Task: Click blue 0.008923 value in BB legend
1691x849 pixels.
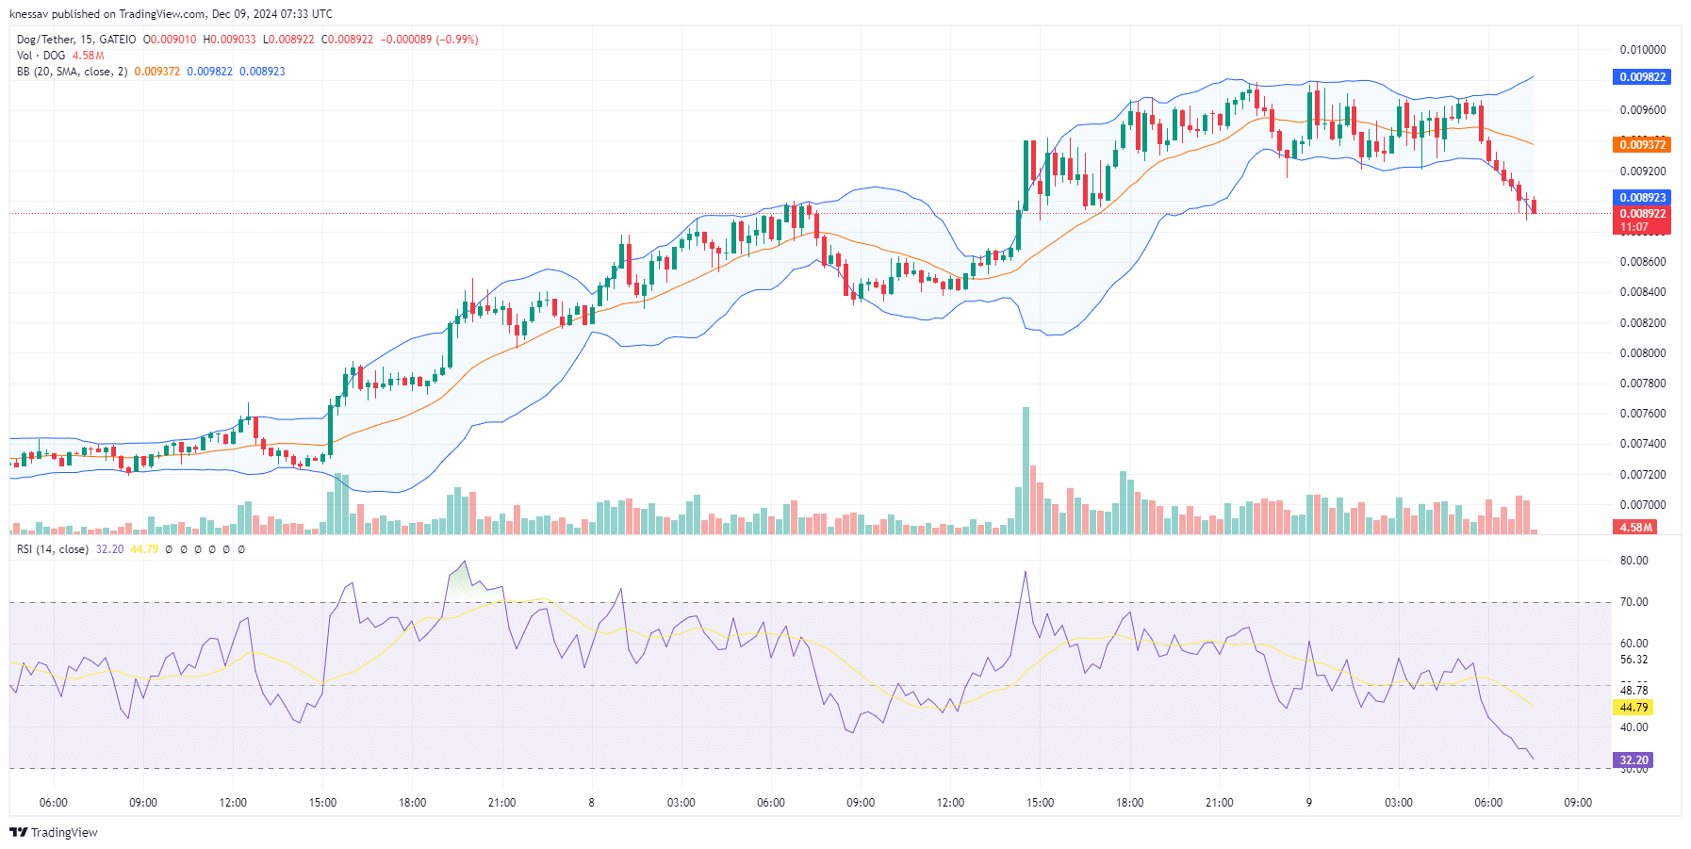Action: [x=262, y=72]
